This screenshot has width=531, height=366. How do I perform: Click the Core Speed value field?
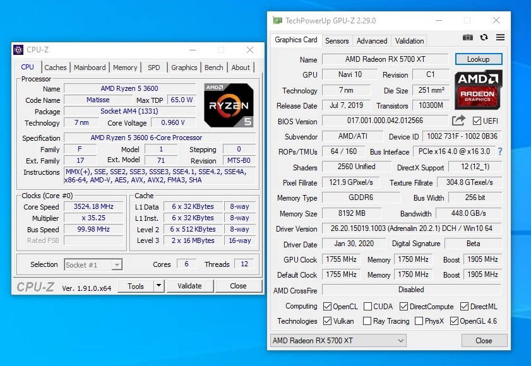(94, 206)
